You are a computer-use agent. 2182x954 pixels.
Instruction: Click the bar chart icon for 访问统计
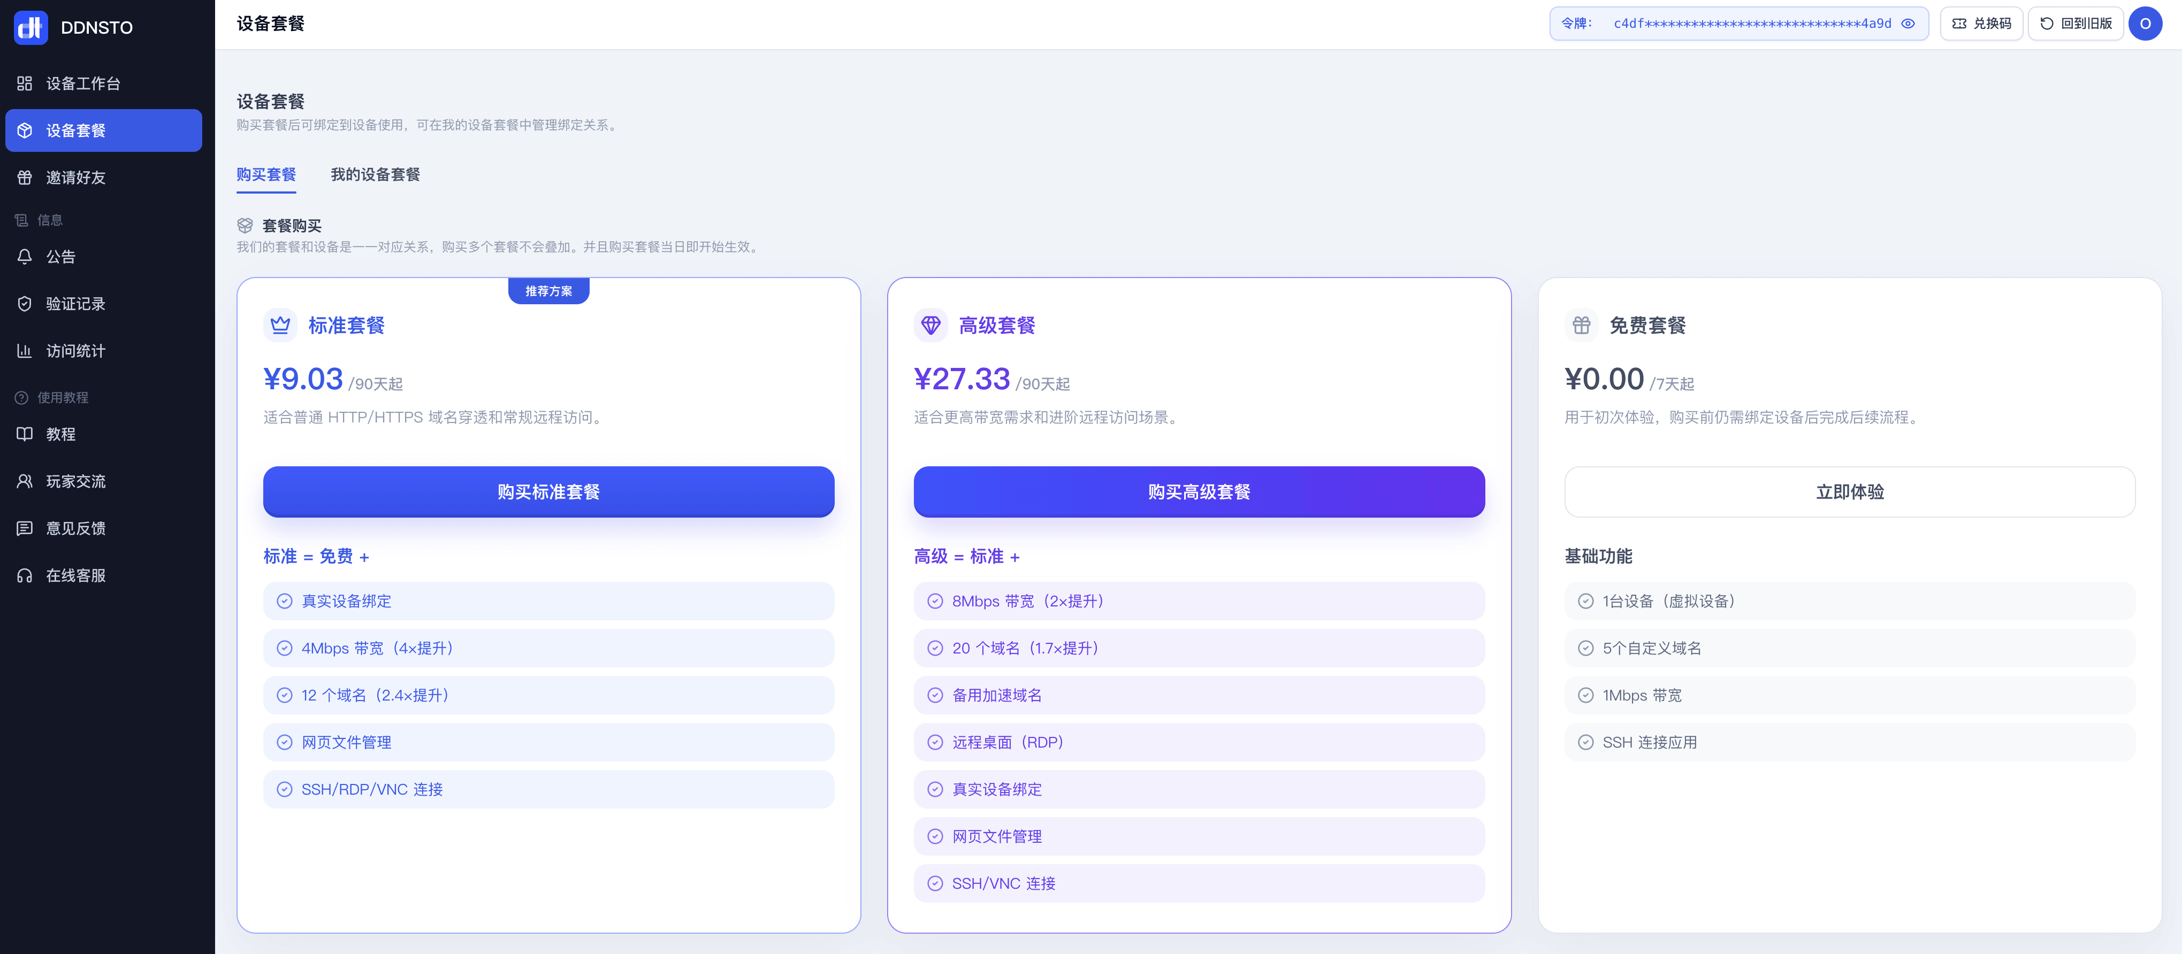[25, 350]
